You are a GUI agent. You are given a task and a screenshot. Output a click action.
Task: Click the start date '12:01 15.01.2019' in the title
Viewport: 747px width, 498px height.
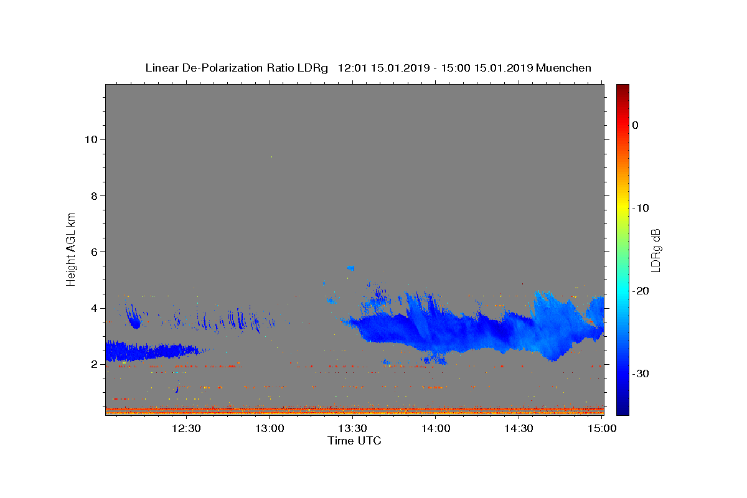pos(383,68)
